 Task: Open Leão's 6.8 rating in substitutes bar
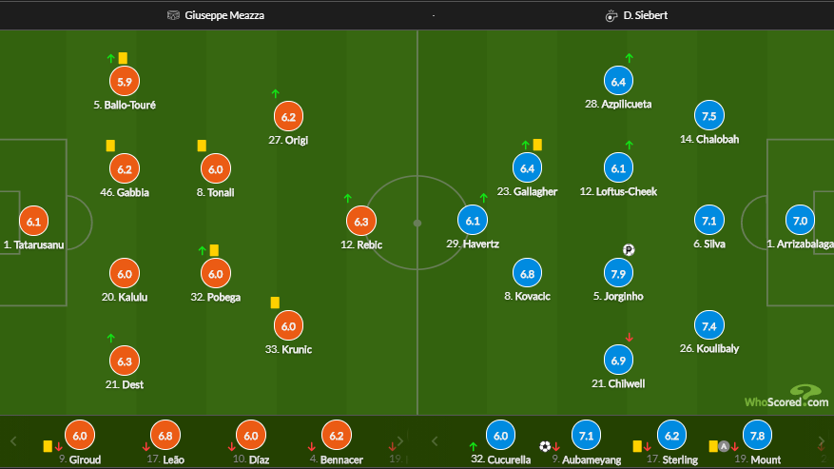tap(165, 436)
